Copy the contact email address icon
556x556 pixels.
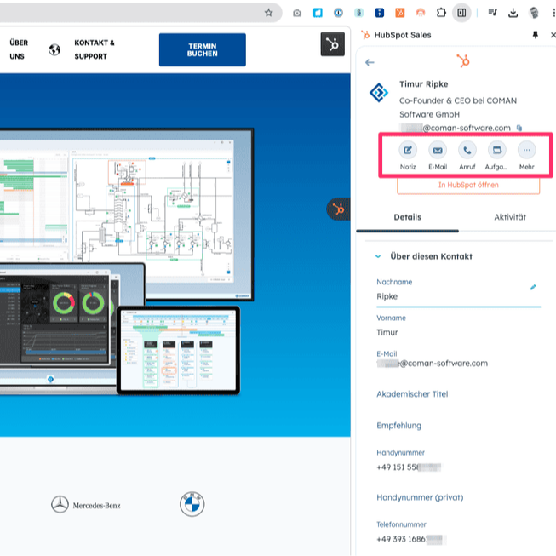click(x=519, y=128)
